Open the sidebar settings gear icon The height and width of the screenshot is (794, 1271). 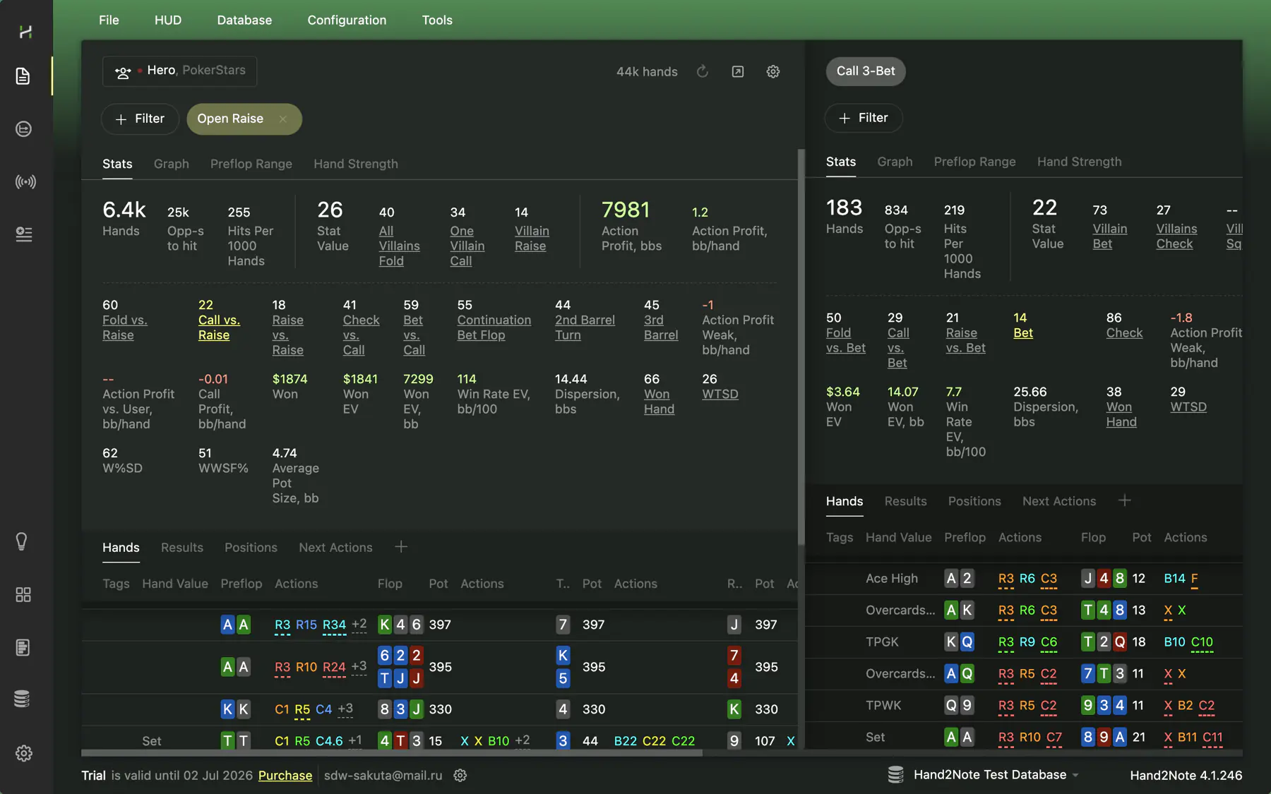pyautogui.click(x=24, y=753)
